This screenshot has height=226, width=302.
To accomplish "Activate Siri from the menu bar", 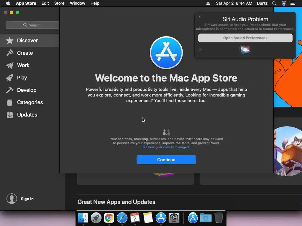I will click(x=284, y=3).
